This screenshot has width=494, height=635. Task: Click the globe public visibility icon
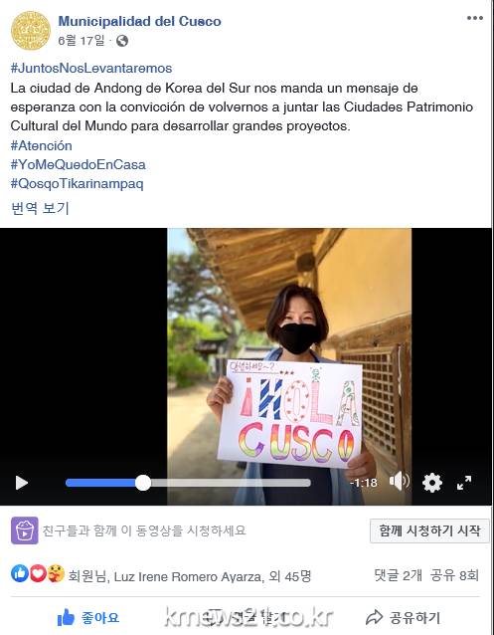coord(122,41)
